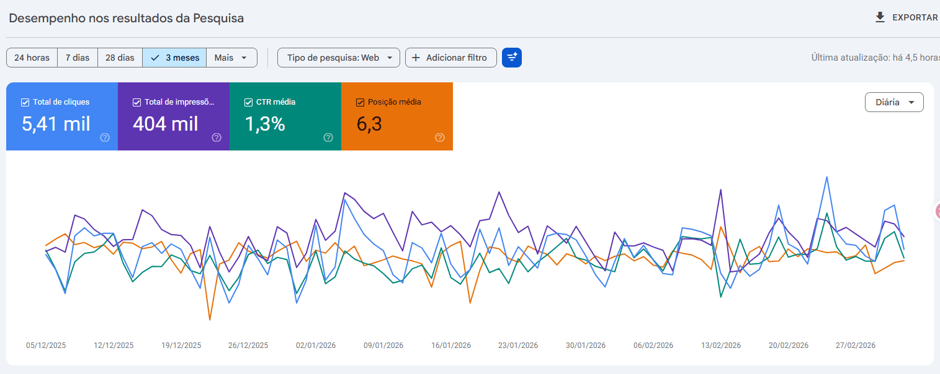The width and height of the screenshot is (940, 374).
Task: Click the green 1,3% CTR card
Action: pos(285,116)
